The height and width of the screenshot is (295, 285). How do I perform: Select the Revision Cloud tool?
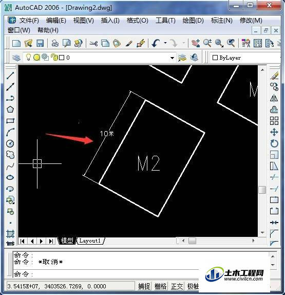[10, 155]
